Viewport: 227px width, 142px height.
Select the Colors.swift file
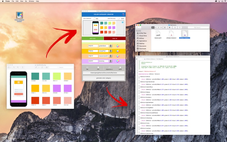[x=158, y=34]
